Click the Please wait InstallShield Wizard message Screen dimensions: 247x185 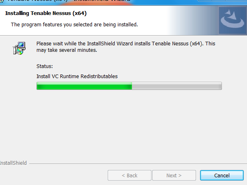pos(126,47)
